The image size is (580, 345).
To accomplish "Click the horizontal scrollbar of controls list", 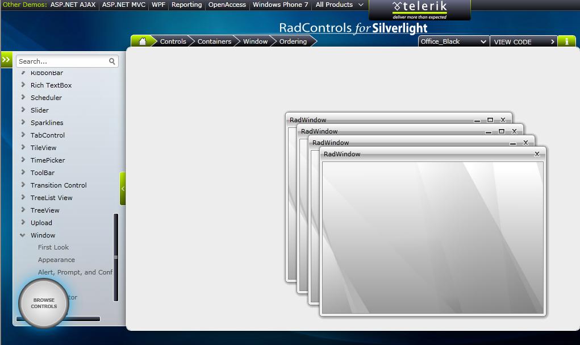I will 58,319.
